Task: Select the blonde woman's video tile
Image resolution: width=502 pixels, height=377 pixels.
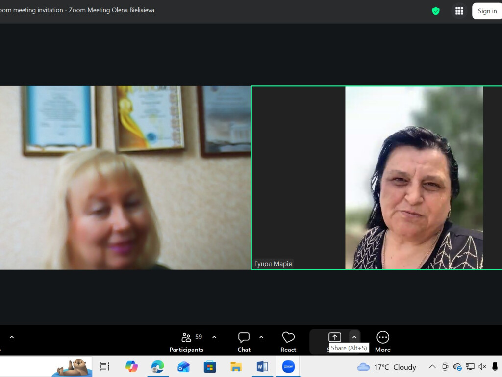Action: pos(125,178)
